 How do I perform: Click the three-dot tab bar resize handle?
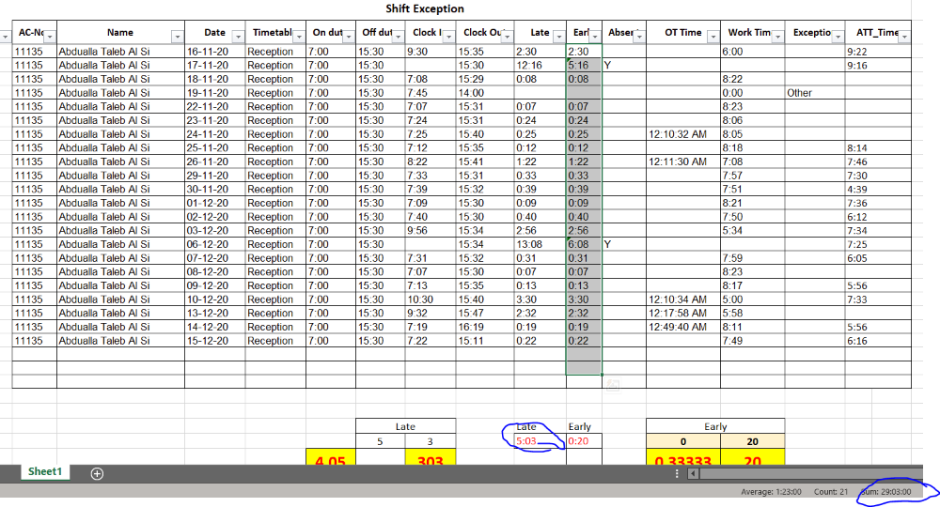pyautogui.click(x=677, y=474)
